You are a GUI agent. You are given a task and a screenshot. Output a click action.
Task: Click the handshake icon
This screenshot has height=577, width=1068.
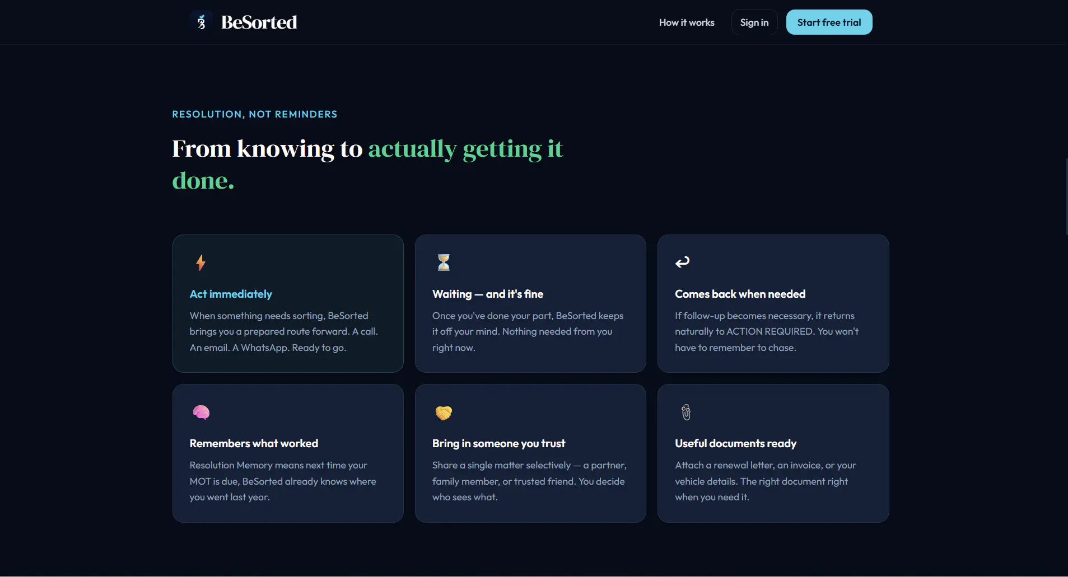(444, 413)
